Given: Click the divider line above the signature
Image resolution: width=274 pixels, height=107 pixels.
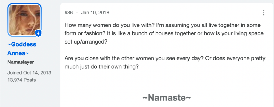Looking at the screenshot, I should (x=167, y=84).
